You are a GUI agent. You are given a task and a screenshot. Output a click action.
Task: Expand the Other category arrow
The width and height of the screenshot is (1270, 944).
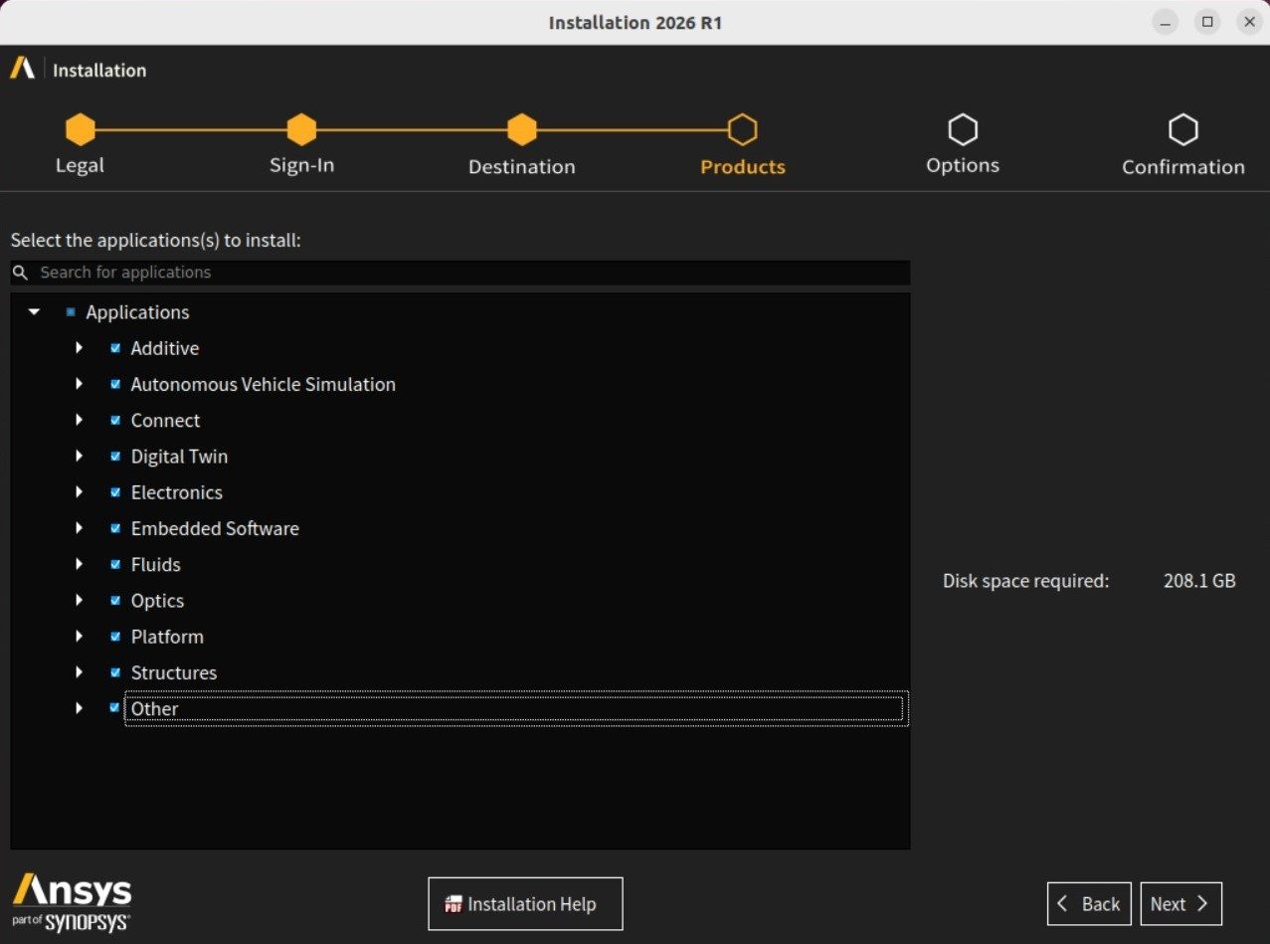tap(80, 708)
